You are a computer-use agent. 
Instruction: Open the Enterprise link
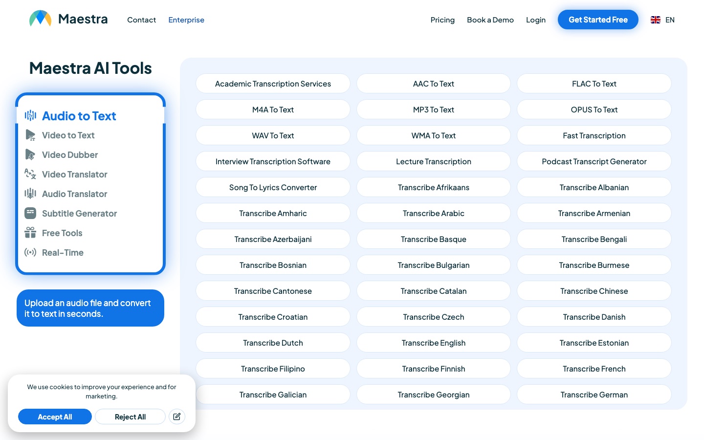pos(186,20)
